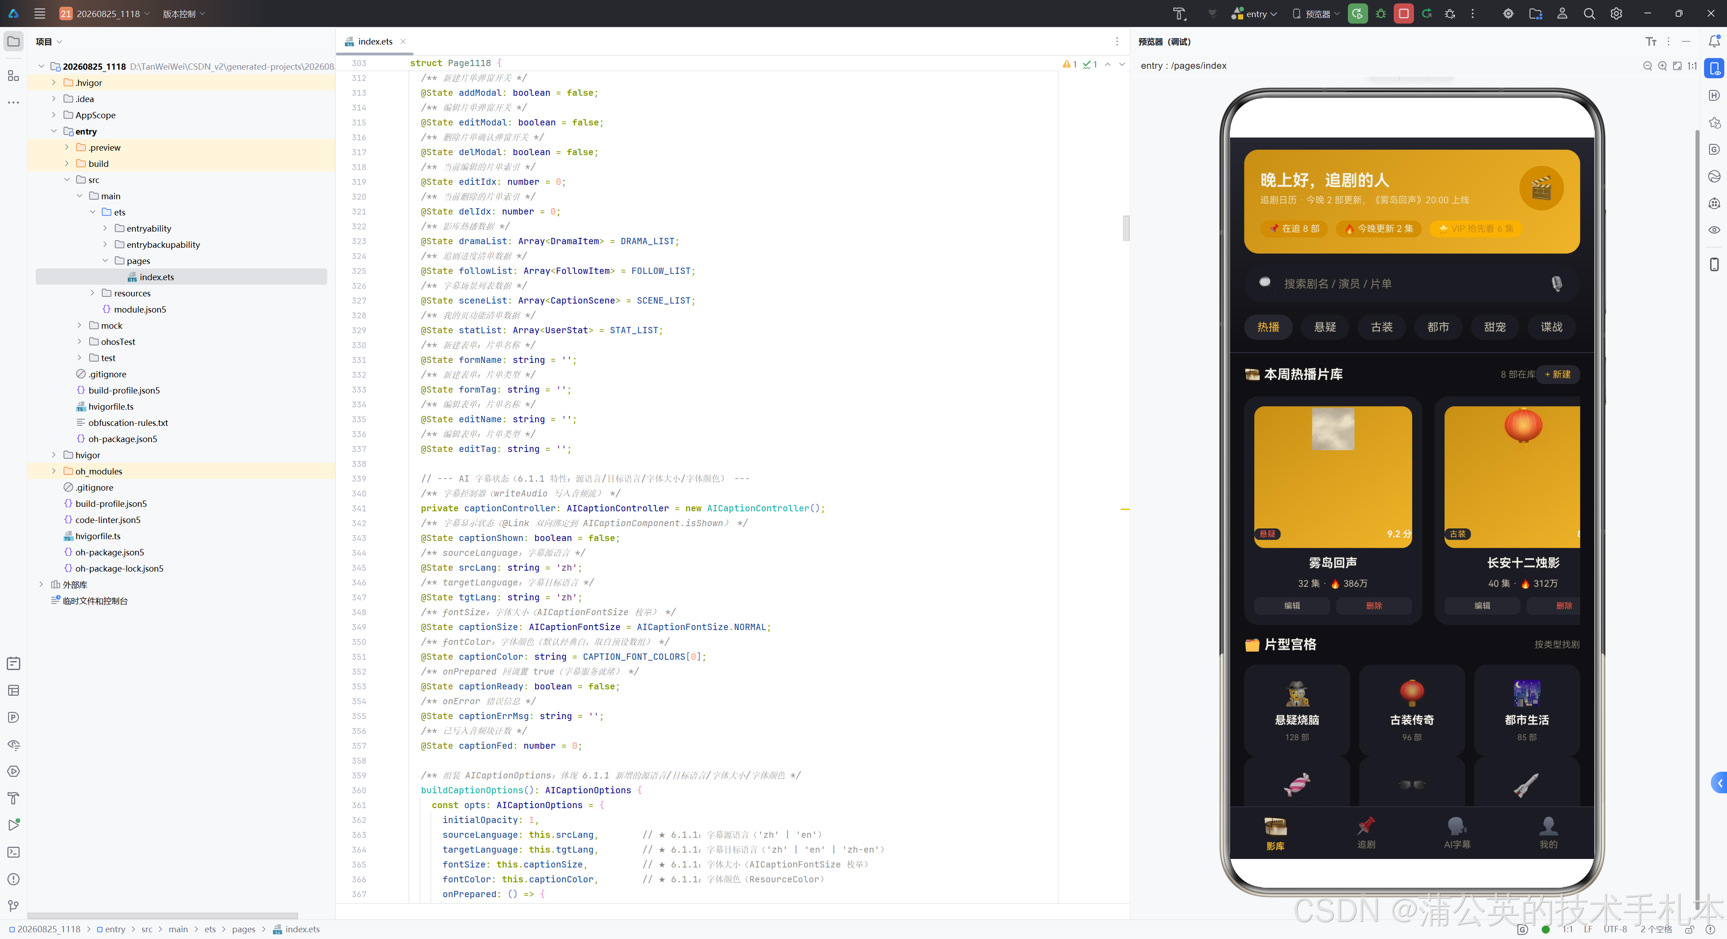Open the Structure tool window icon
This screenshot has width=1727, height=939.
13,76
